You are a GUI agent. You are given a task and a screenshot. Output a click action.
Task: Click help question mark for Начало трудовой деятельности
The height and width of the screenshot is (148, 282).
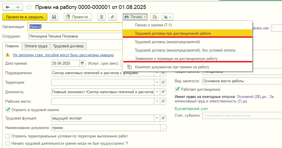[x=127, y=143]
